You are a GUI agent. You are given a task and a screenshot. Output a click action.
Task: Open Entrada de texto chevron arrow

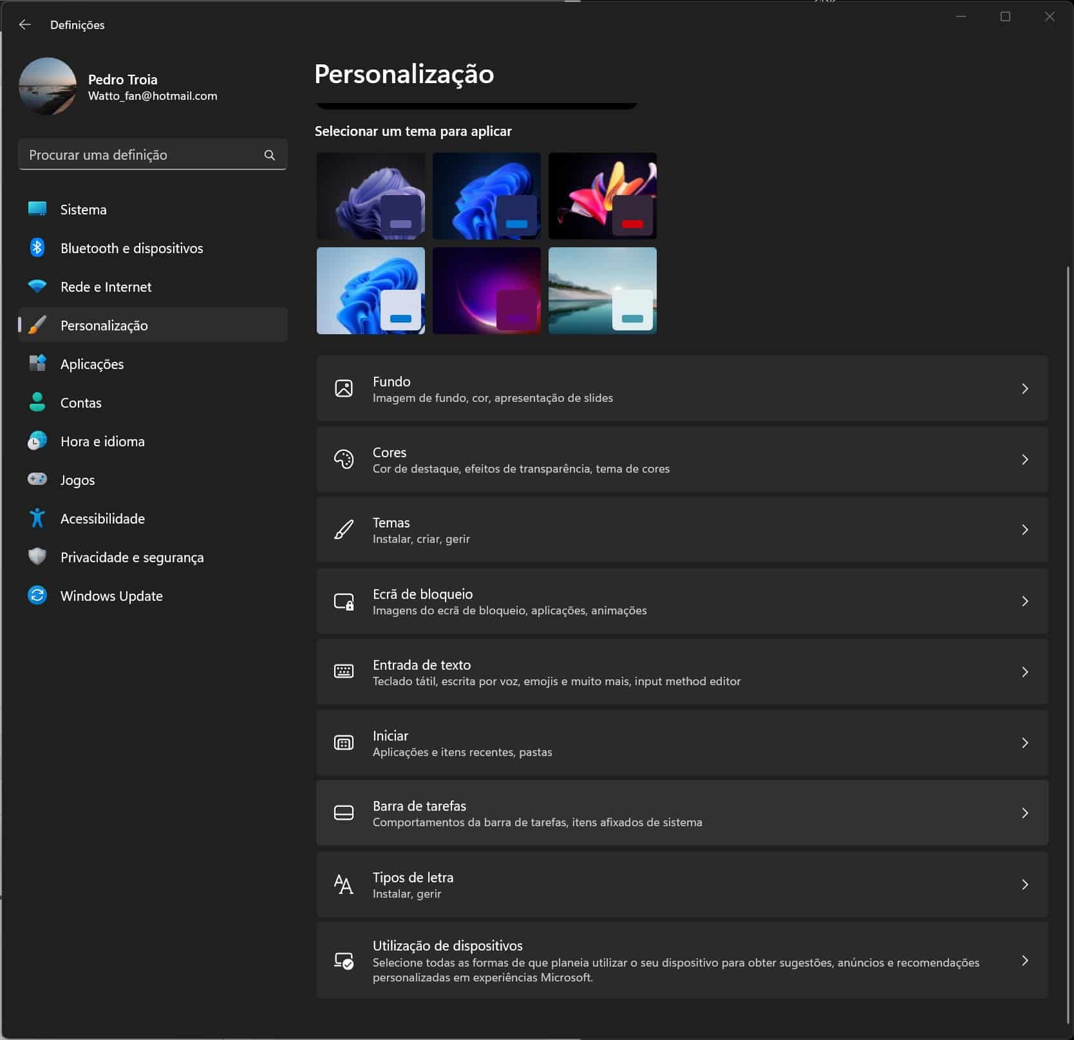[1025, 672]
